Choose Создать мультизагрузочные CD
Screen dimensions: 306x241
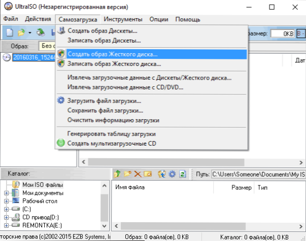click(152, 144)
